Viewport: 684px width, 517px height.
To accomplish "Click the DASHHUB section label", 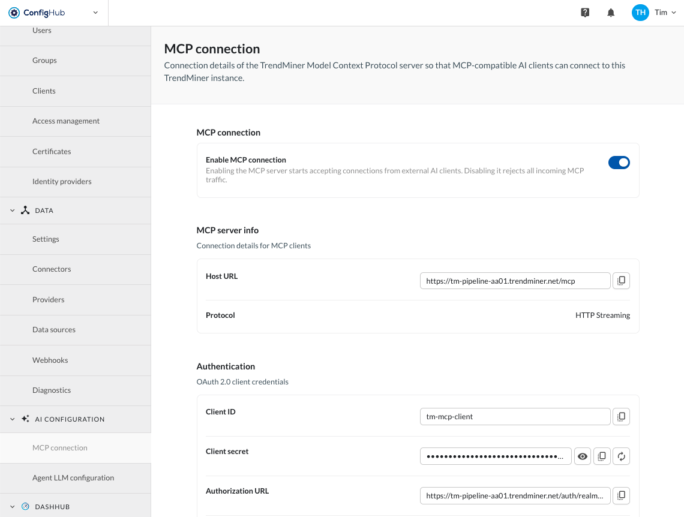I will coord(52,507).
